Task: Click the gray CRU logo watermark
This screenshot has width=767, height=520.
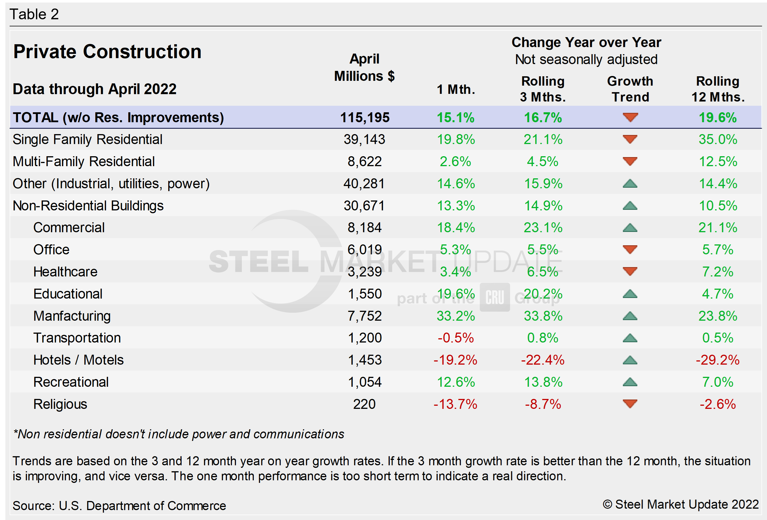Action: (495, 297)
